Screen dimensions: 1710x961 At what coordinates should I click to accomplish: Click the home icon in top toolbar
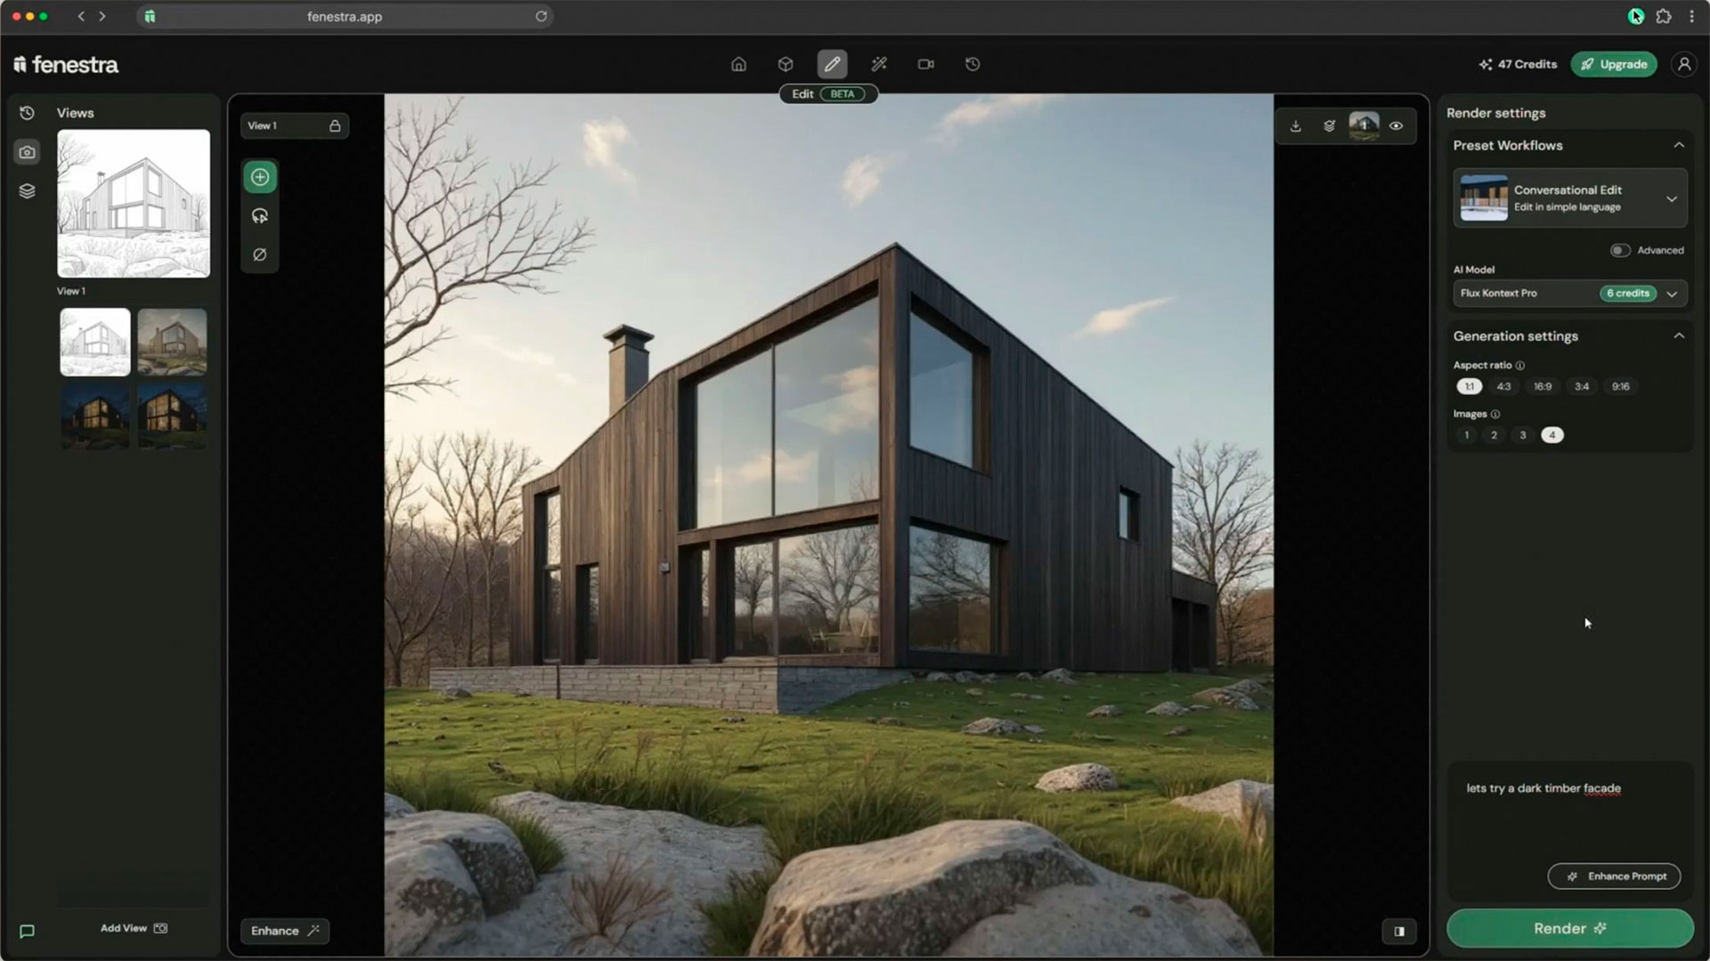pyautogui.click(x=738, y=64)
